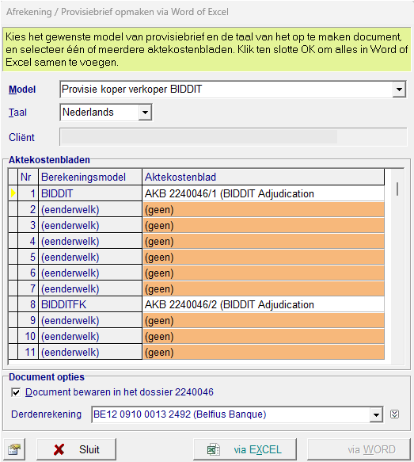Click the Excel spreadsheet icon

pyautogui.click(x=213, y=449)
